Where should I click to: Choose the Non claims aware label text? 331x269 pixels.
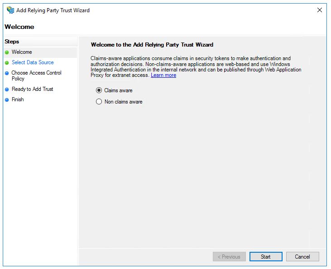(124, 102)
